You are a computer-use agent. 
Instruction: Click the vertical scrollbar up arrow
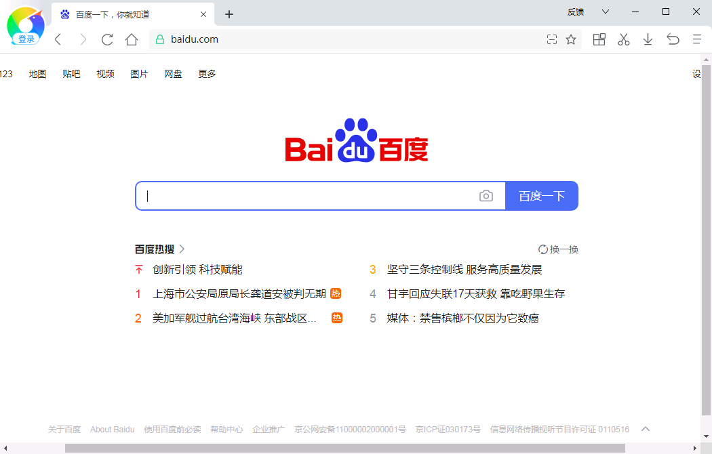coord(706,60)
